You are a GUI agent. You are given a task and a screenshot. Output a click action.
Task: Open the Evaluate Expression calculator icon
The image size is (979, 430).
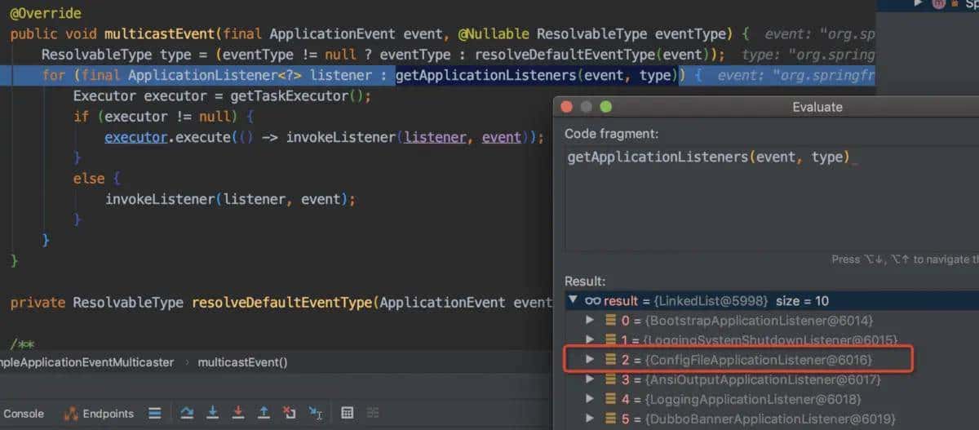click(x=347, y=413)
